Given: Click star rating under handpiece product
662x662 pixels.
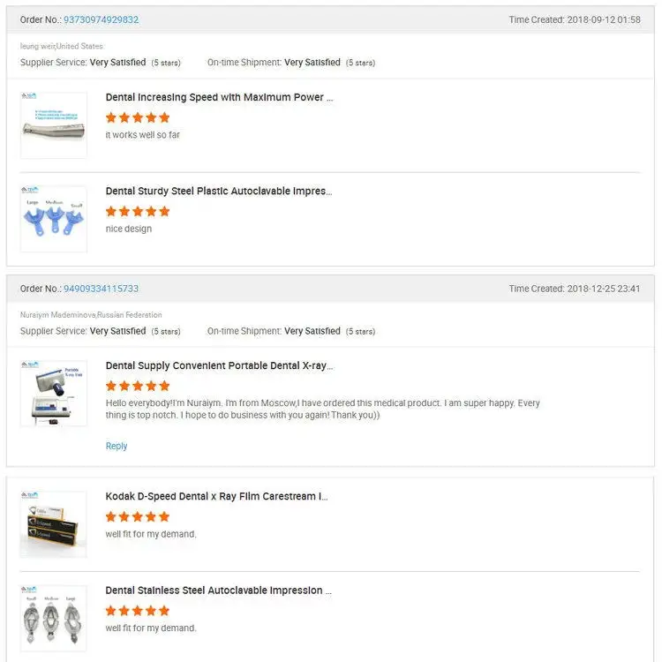Looking at the screenshot, I should coord(138,117).
